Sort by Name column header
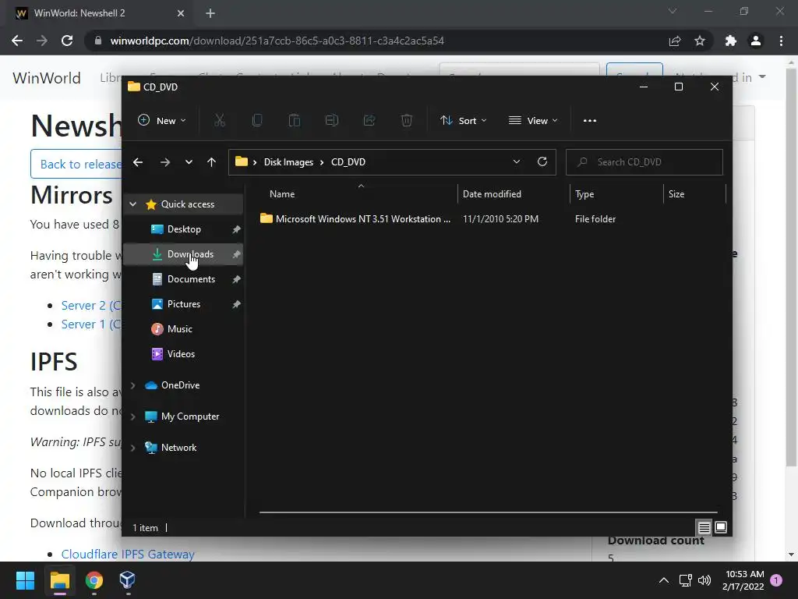Screen dimensions: 798x599 point(282,194)
